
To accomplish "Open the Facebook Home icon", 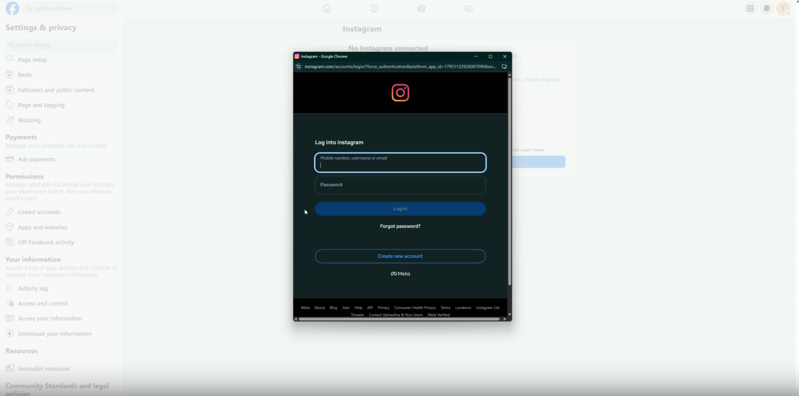I will pyautogui.click(x=327, y=8).
